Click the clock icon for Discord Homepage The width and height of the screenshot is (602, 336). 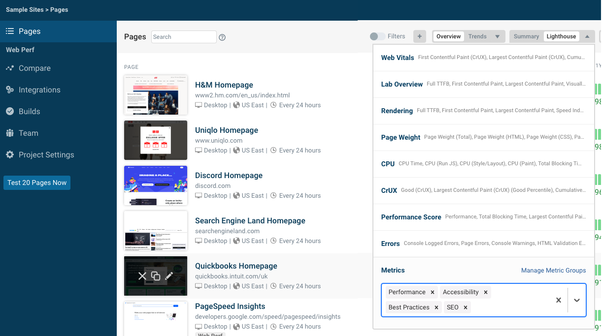click(274, 196)
